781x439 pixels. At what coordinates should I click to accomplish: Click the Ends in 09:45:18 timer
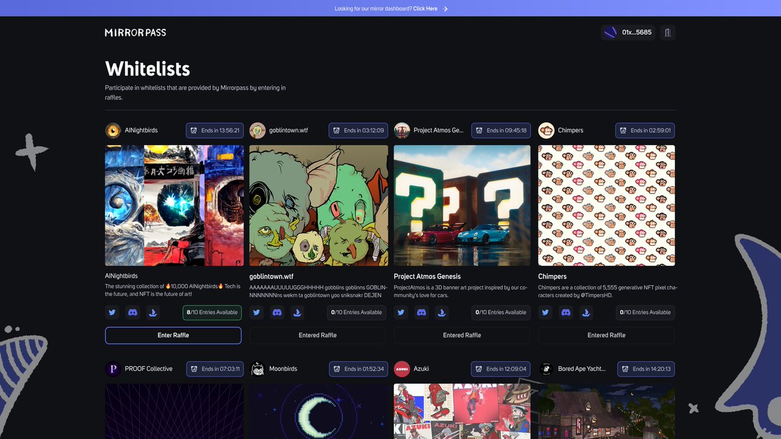coord(501,130)
